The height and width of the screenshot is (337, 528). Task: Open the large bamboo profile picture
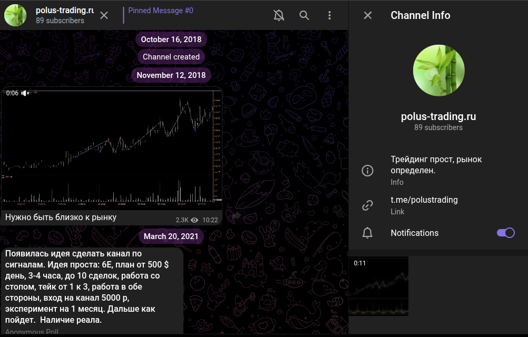438,70
